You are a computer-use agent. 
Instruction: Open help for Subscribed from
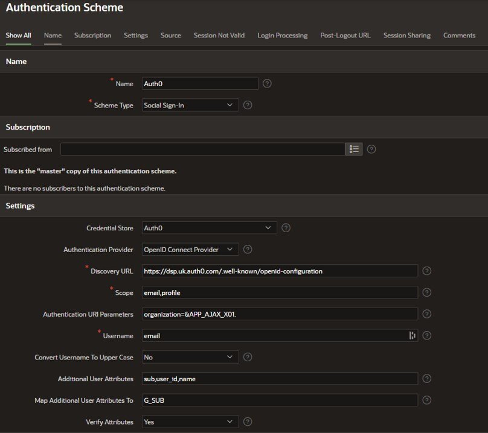click(371, 149)
